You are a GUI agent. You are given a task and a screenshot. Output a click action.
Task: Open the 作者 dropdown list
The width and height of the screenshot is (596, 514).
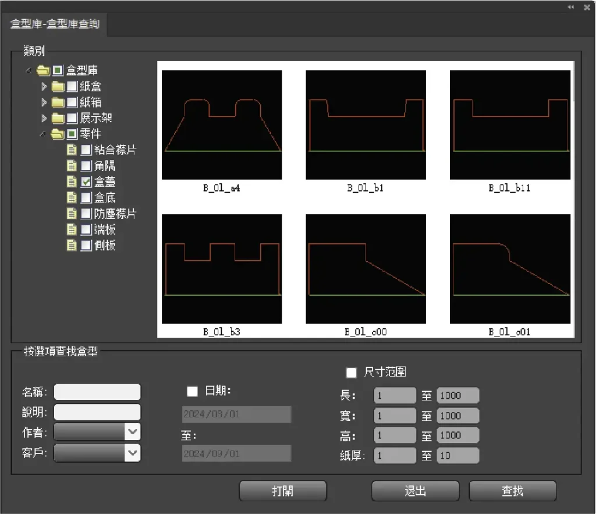133,431
